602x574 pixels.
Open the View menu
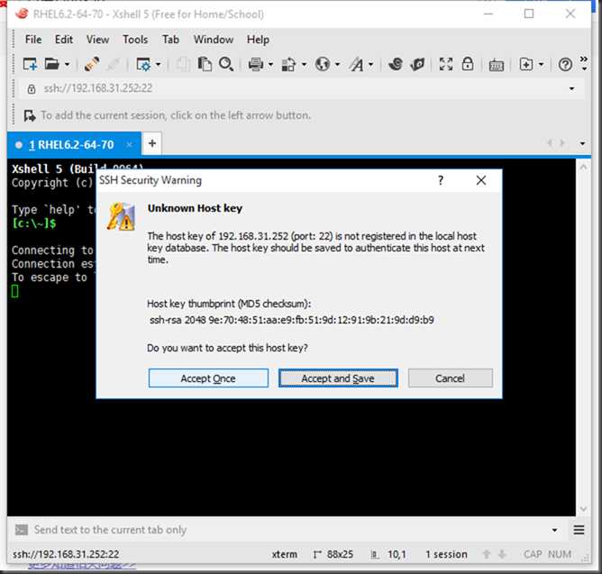coord(97,40)
